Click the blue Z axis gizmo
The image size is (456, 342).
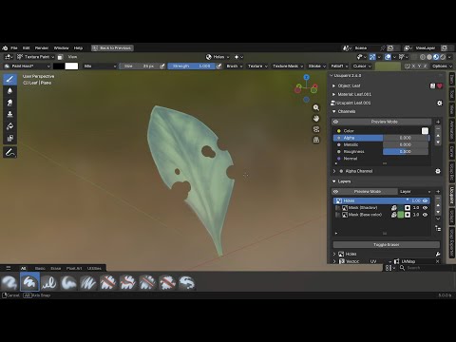(x=306, y=77)
